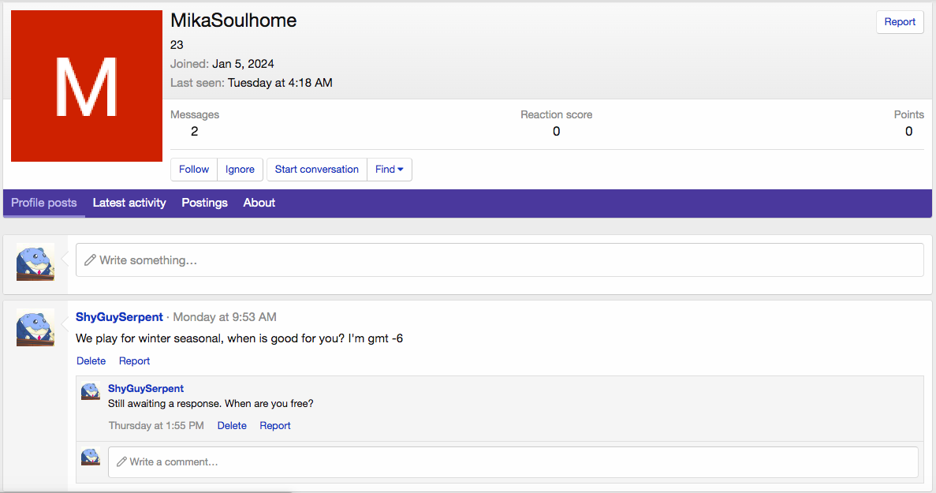Report the winter seasonal profile post
This screenshot has height=493, width=936.
tap(134, 361)
